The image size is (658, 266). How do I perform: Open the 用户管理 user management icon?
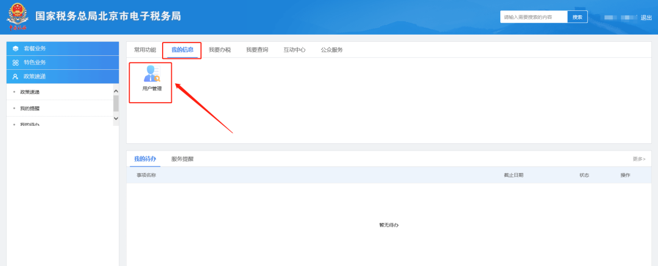[152, 78]
